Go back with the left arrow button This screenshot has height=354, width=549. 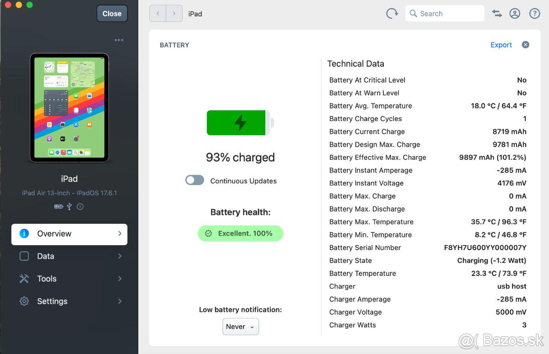(158, 14)
